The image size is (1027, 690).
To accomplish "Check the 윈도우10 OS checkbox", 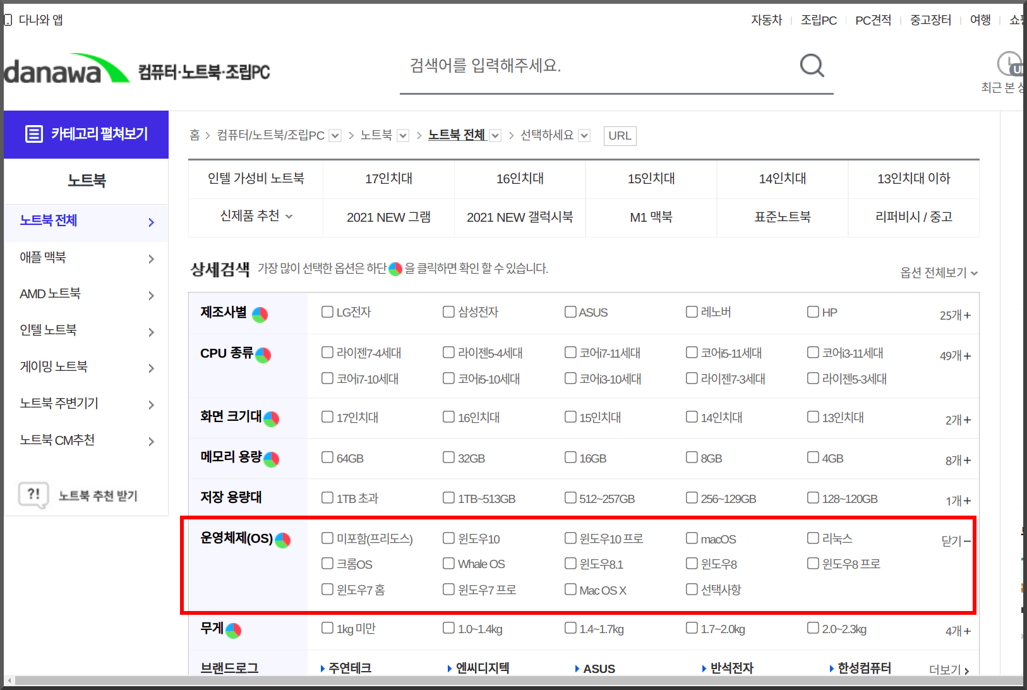I will pos(448,538).
